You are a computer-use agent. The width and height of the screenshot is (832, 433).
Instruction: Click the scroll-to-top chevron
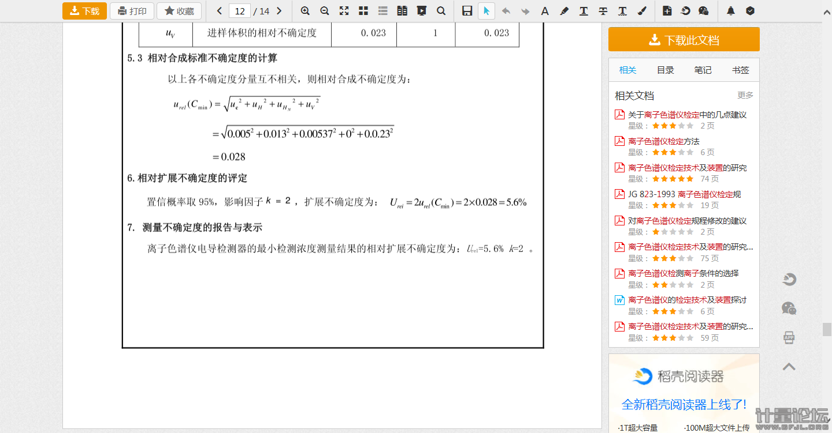click(x=789, y=366)
